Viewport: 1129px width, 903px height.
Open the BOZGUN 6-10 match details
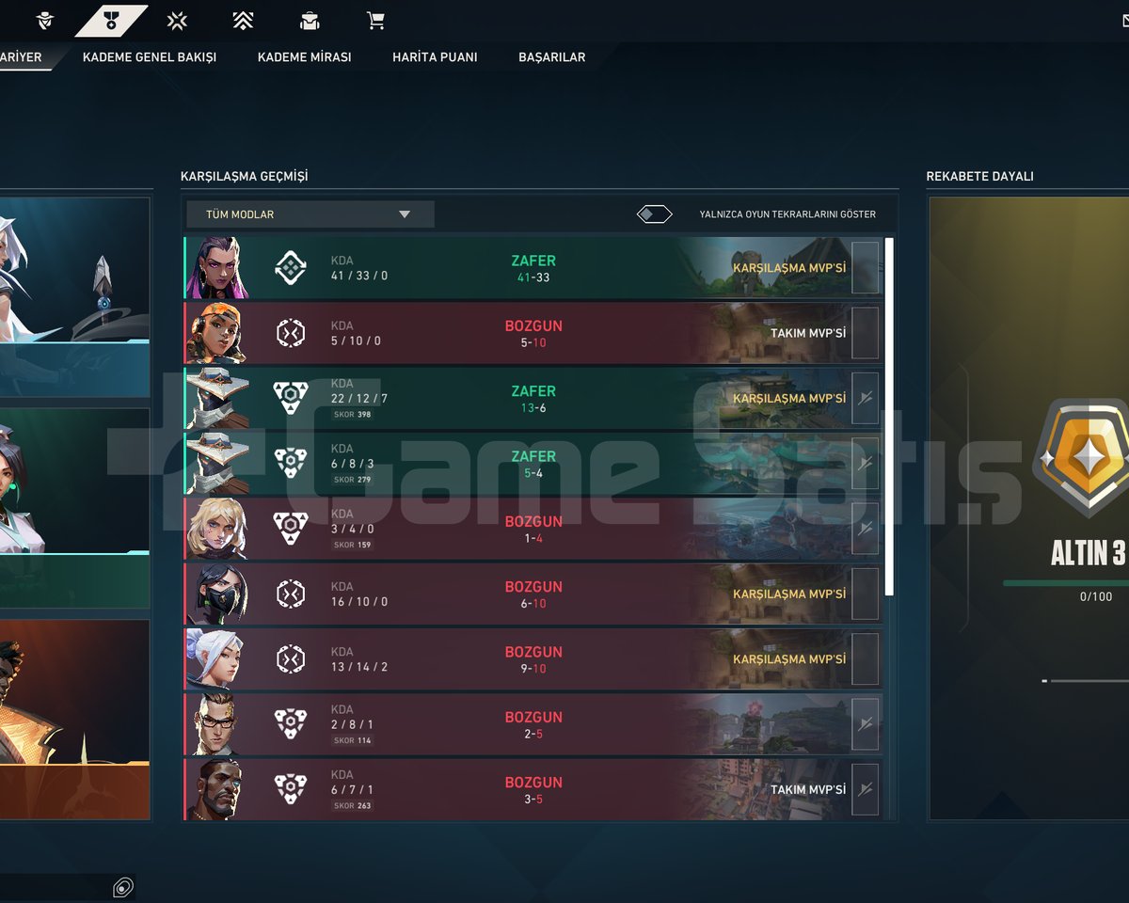coord(533,594)
